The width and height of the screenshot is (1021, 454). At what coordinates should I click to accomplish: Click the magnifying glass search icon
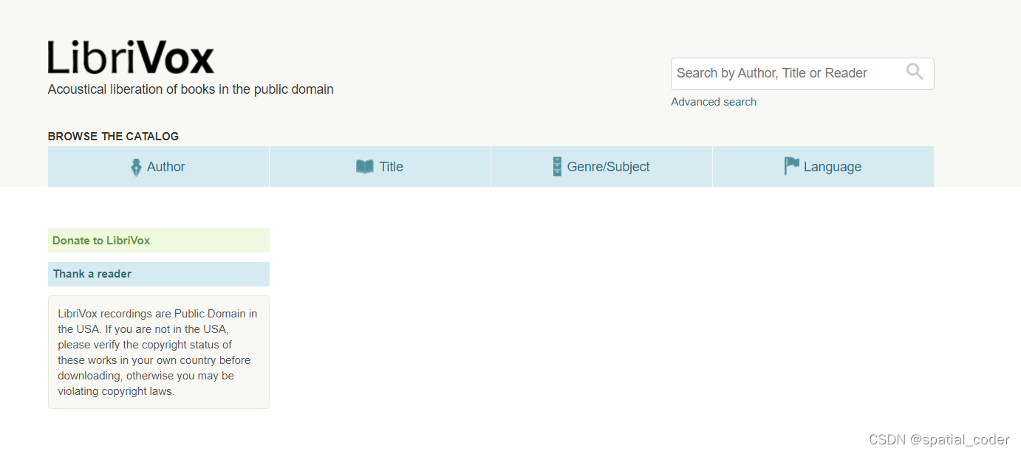[x=915, y=72]
